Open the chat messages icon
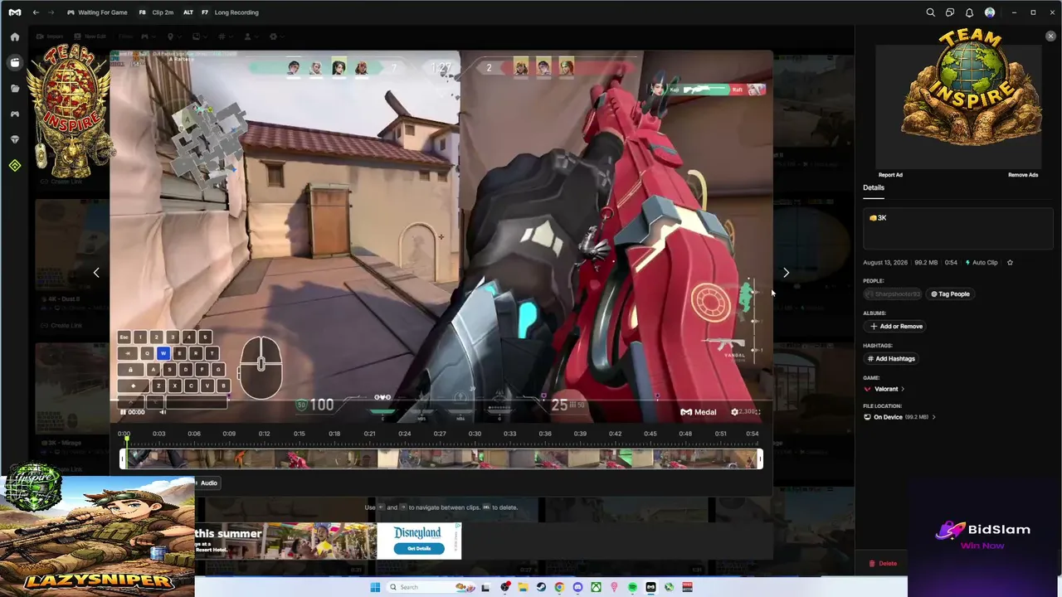 pyautogui.click(x=950, y=12)
